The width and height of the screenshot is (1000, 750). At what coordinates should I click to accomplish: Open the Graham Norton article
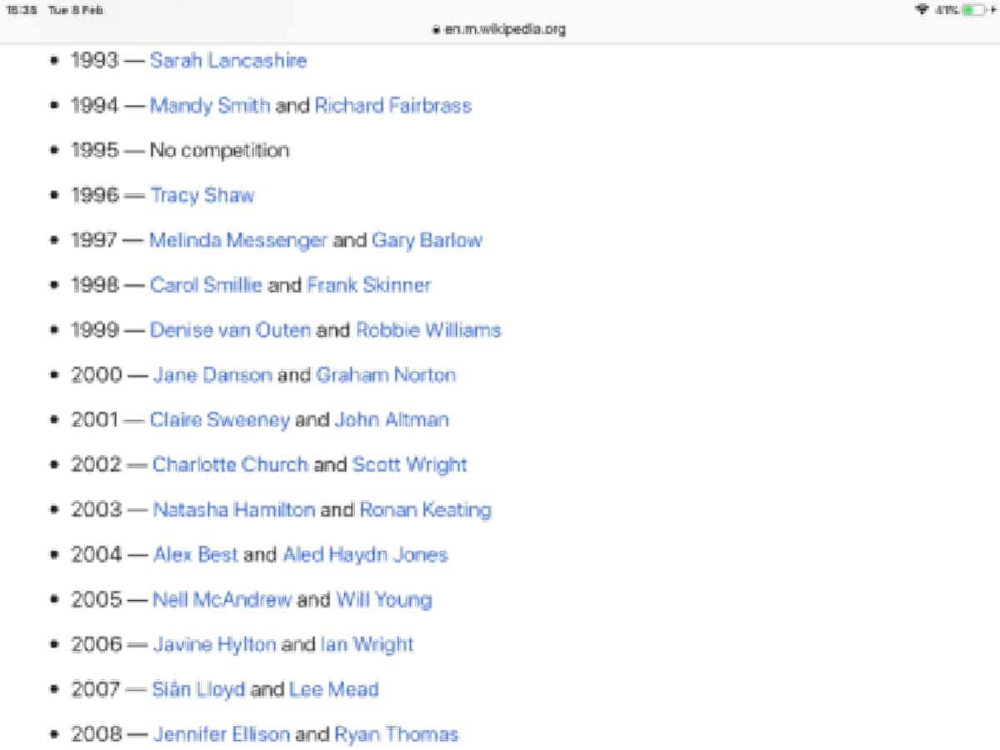click(386, 375)
